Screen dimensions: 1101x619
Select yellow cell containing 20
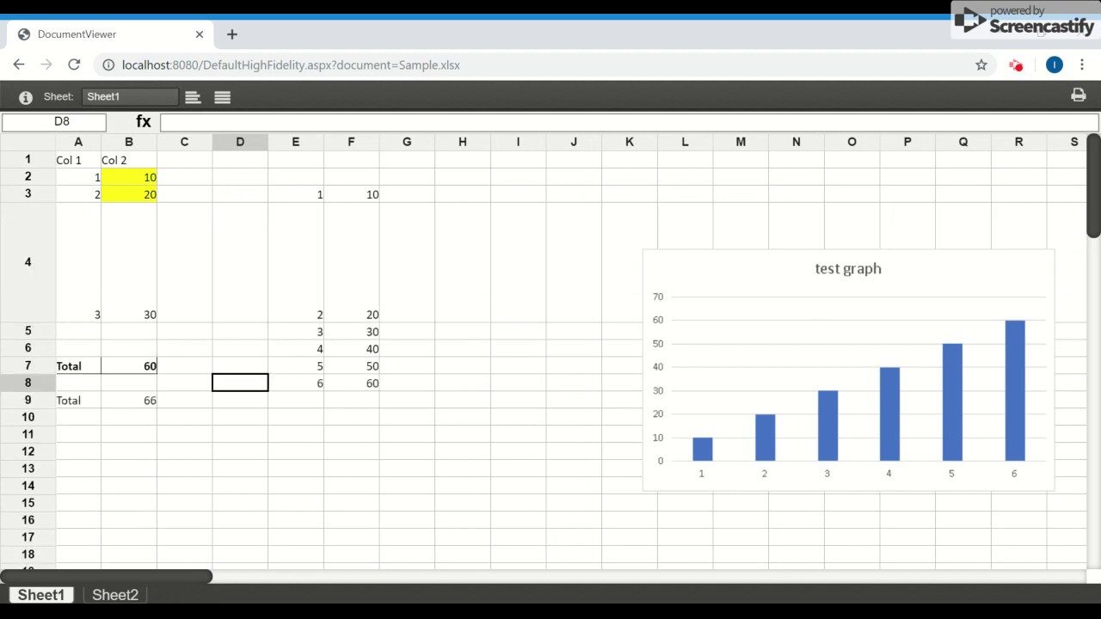pyautogui.click(x=129, y=194)
